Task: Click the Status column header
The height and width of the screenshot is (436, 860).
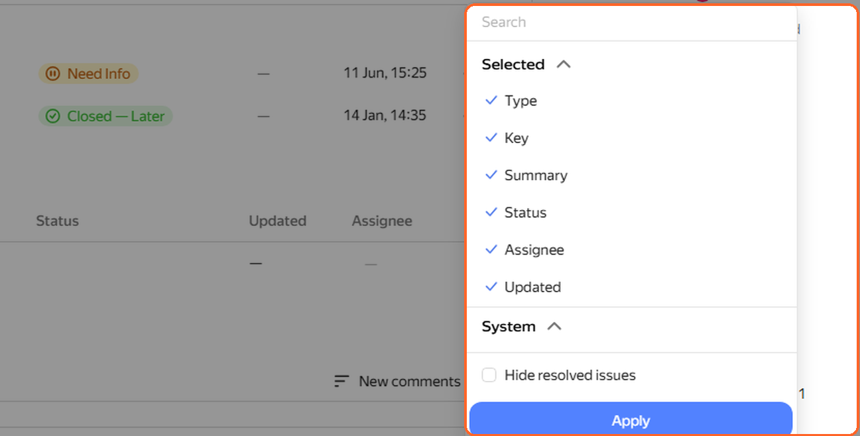Action: [58, 221]
